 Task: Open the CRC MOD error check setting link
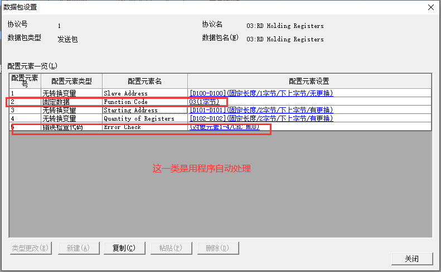(x=224, y=127)
